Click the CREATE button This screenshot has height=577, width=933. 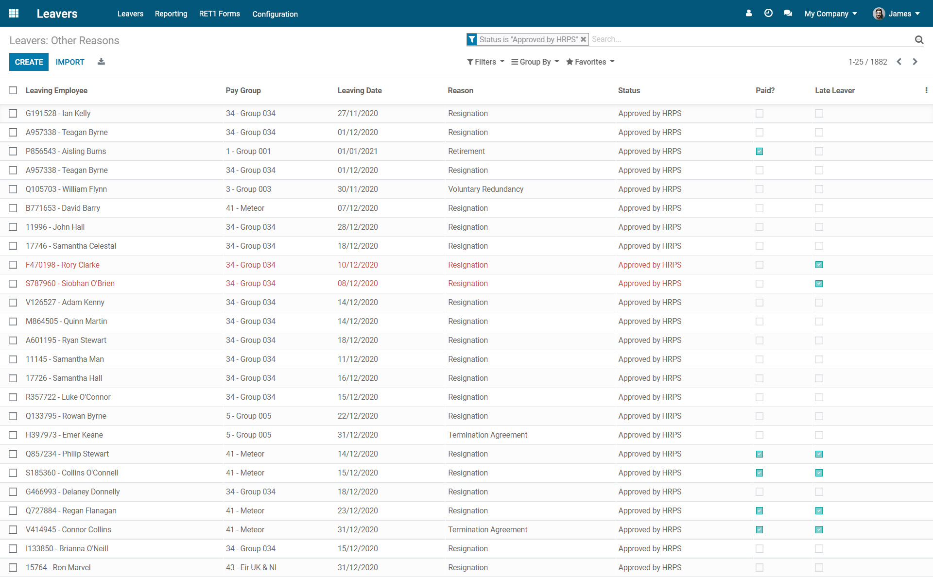click(29, 62)
